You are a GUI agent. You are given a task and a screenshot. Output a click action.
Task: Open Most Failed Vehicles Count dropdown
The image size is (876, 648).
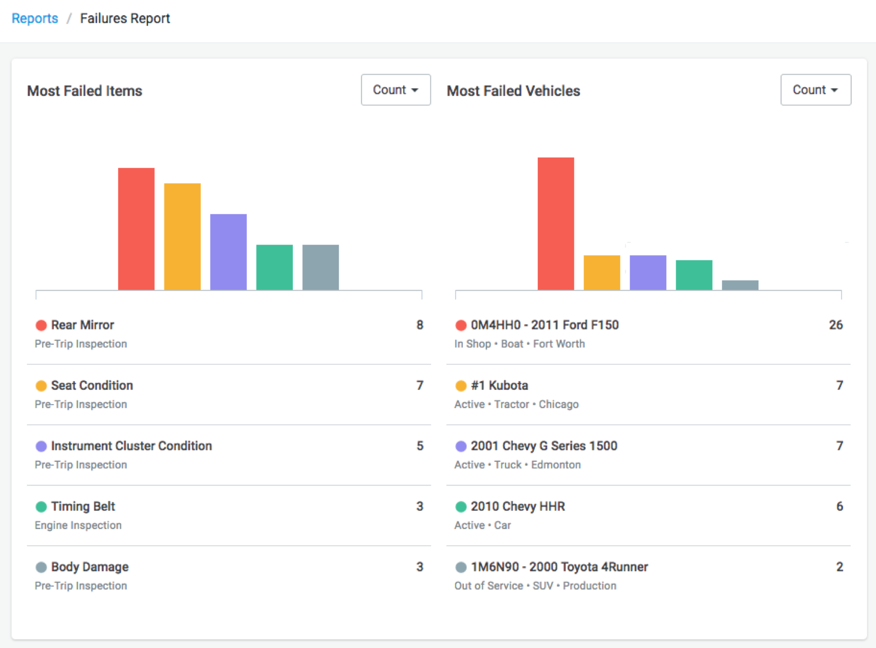(815, 90)
